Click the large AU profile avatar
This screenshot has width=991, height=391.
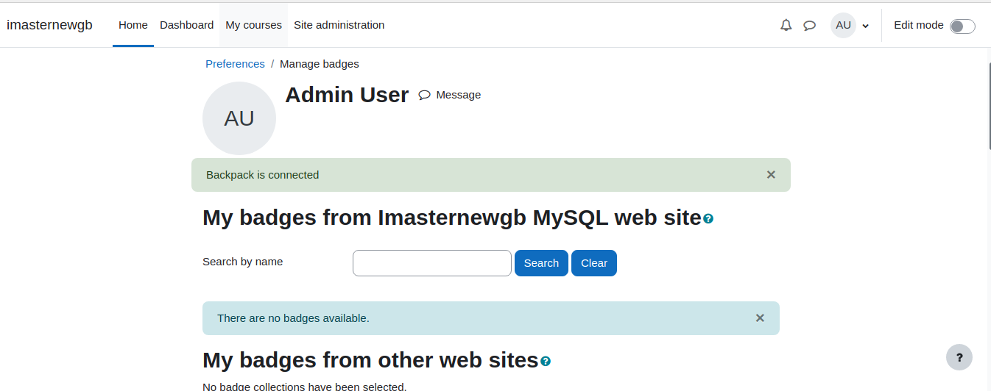[239, 118]
